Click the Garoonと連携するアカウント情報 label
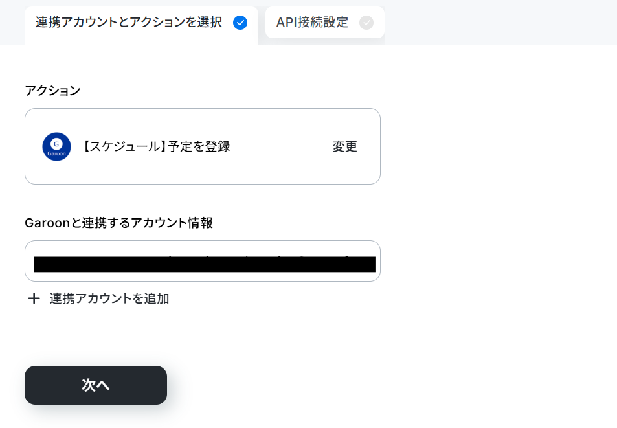 (x=118, y=223)
